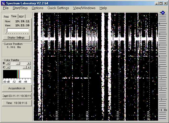
Task: Click the 19:20:04 time label in the waterfall
Action: pyautogui.click(x=148, y=116)
